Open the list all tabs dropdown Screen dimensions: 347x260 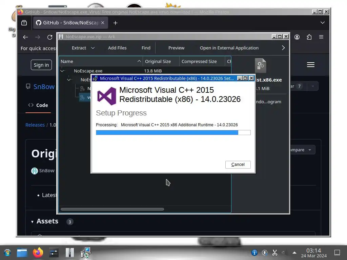click(323, 23)
